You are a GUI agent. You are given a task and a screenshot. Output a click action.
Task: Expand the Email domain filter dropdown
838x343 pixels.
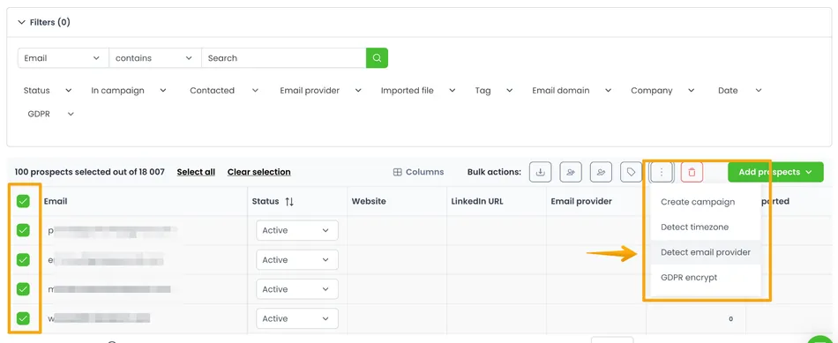pos(572,90)
